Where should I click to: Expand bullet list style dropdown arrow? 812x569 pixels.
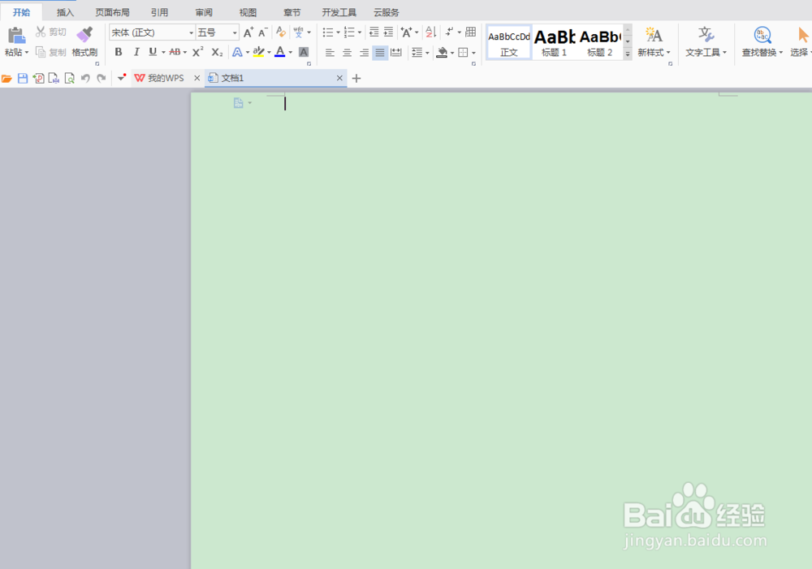tap(338, 32)
